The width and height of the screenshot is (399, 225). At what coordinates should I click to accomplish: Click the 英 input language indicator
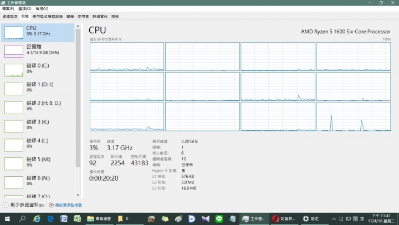[x=362, y=219]
